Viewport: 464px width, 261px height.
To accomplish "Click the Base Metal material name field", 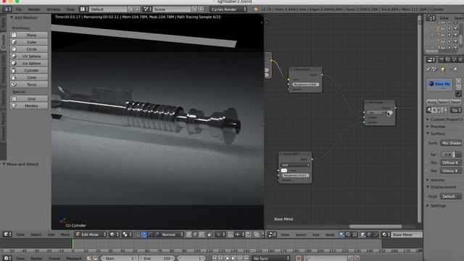I will tap(407, 235).
